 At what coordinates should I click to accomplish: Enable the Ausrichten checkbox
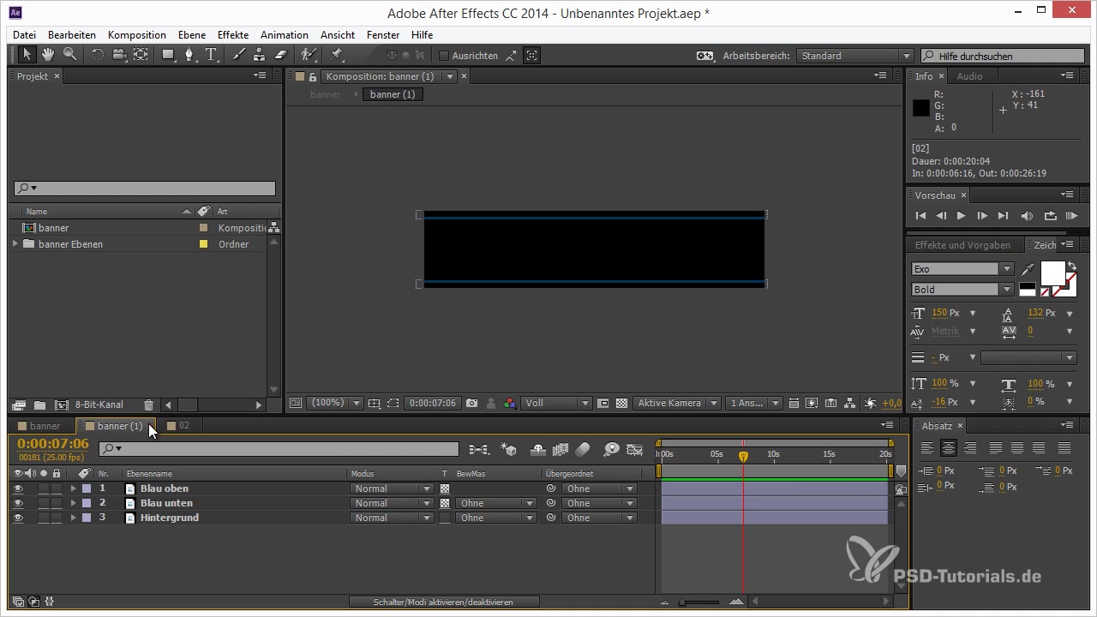(444, 56)
